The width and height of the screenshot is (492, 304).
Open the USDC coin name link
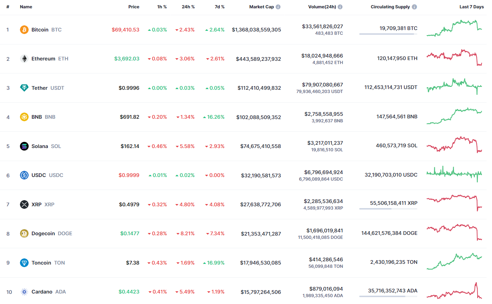(x=39, y=175)
